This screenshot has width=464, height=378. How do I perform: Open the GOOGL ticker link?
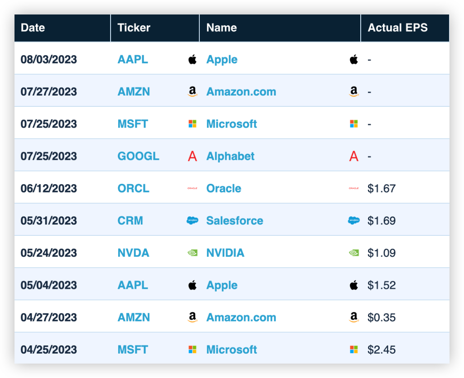tap(138, 156)
